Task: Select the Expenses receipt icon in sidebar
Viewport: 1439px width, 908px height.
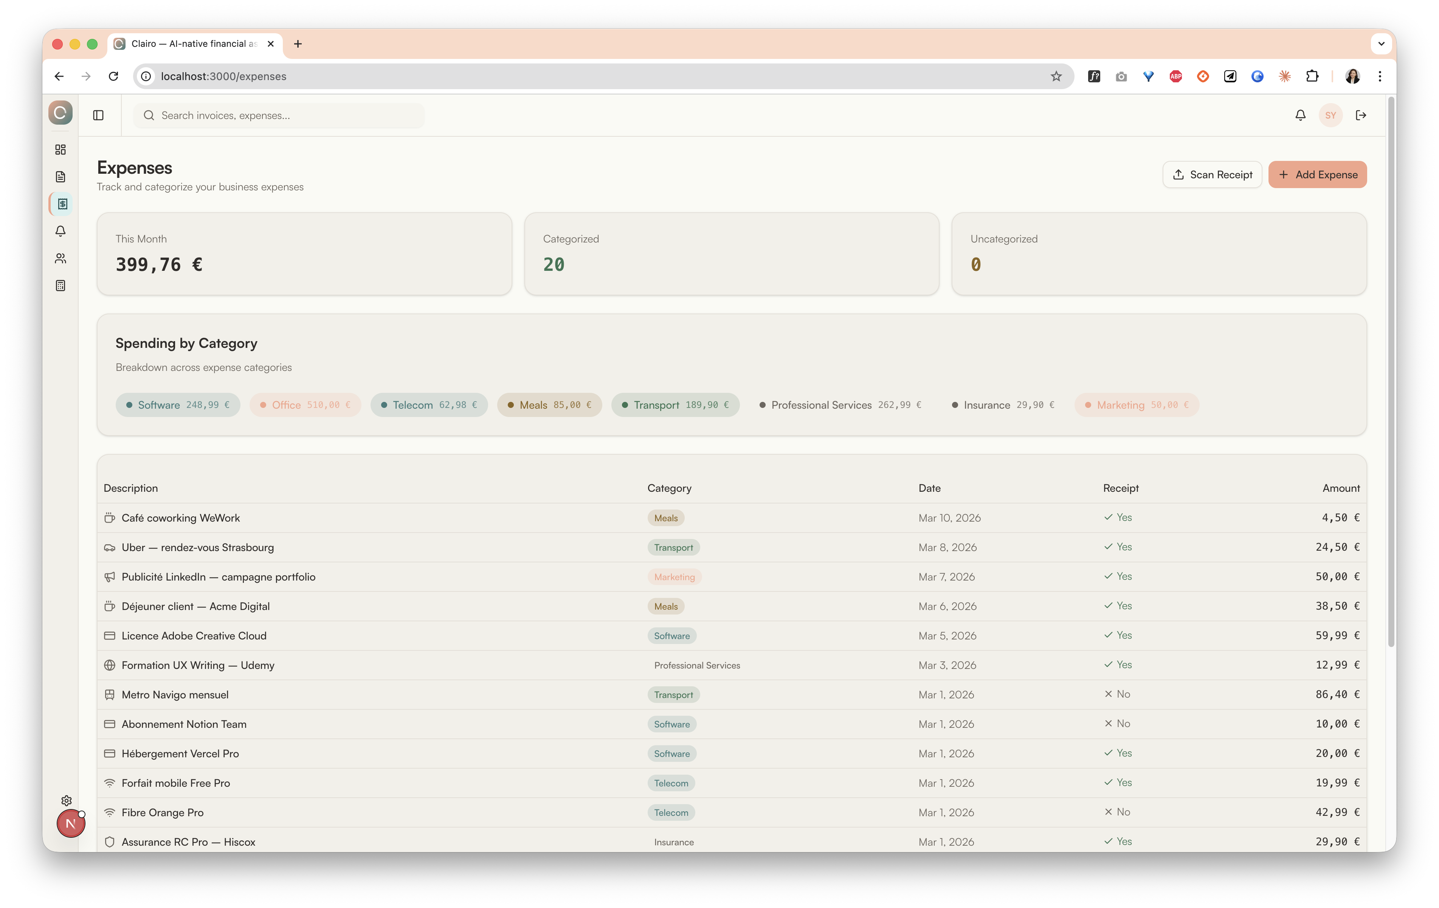Action: (62, 204)
